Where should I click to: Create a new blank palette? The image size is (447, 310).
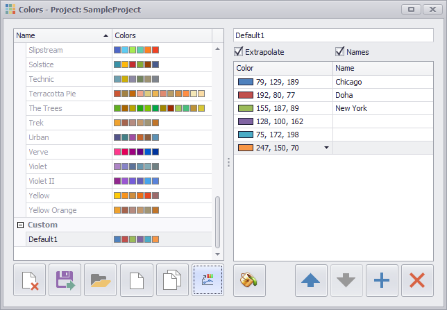click(x=137, y=280)
